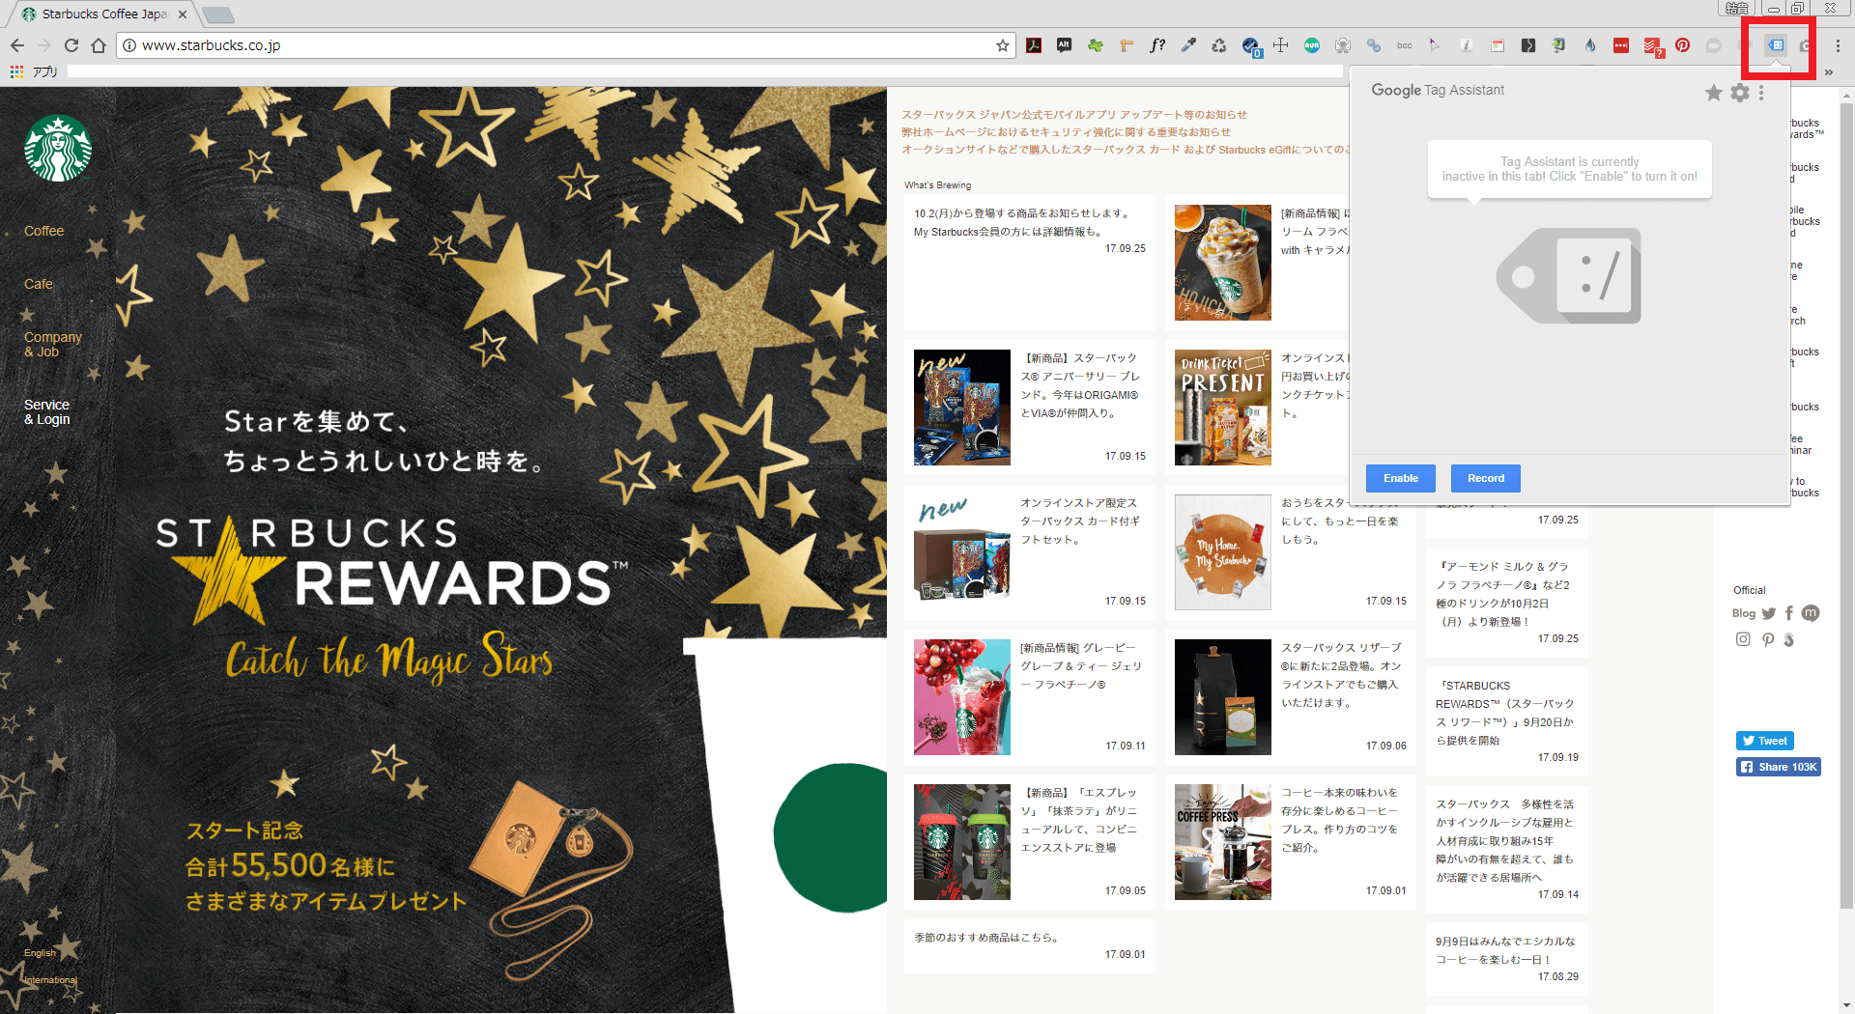Click the Alt text extension icon
The height and width of the screenshot is (1014, 1855).
(1064, 45)
